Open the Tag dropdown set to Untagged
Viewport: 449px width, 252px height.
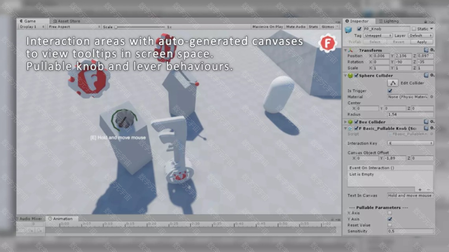click(378, 35)
